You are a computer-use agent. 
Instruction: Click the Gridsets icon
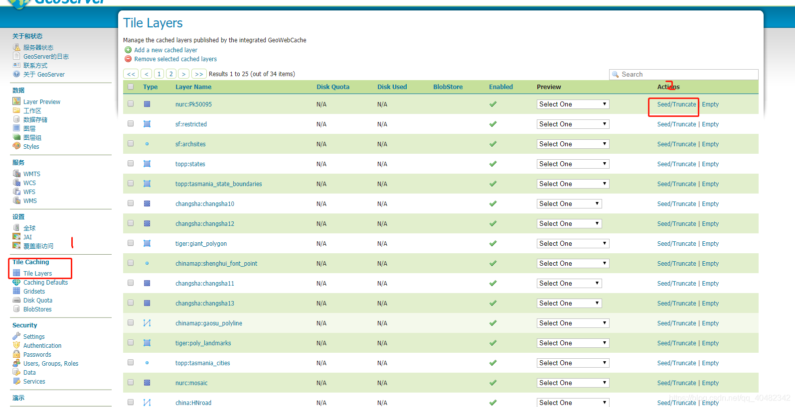click(16, 291)
